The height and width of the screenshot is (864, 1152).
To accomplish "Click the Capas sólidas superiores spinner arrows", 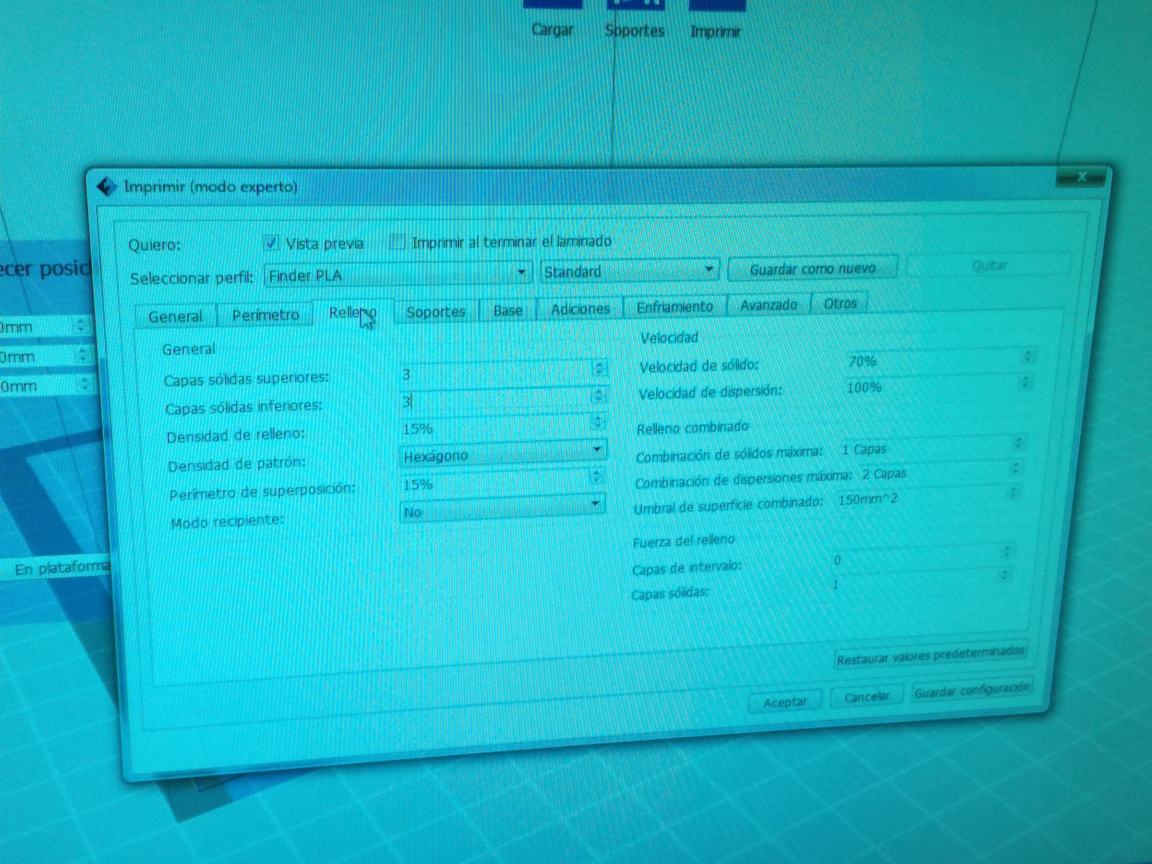I will [599, 368].
